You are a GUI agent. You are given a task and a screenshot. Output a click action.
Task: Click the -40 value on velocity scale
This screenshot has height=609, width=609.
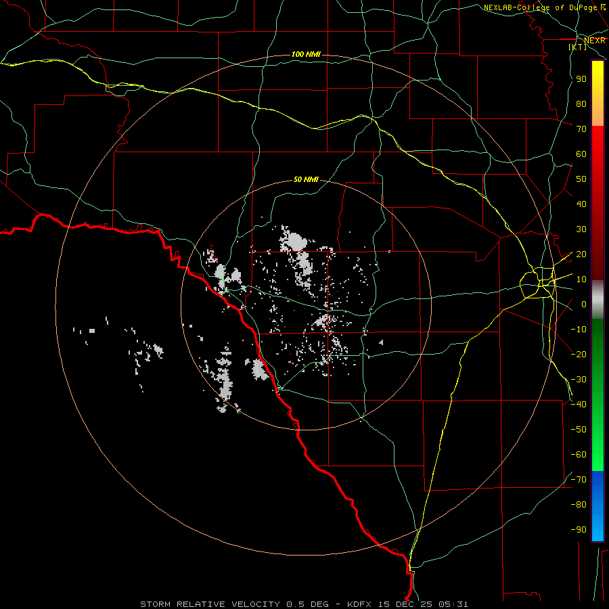point(579,405)
